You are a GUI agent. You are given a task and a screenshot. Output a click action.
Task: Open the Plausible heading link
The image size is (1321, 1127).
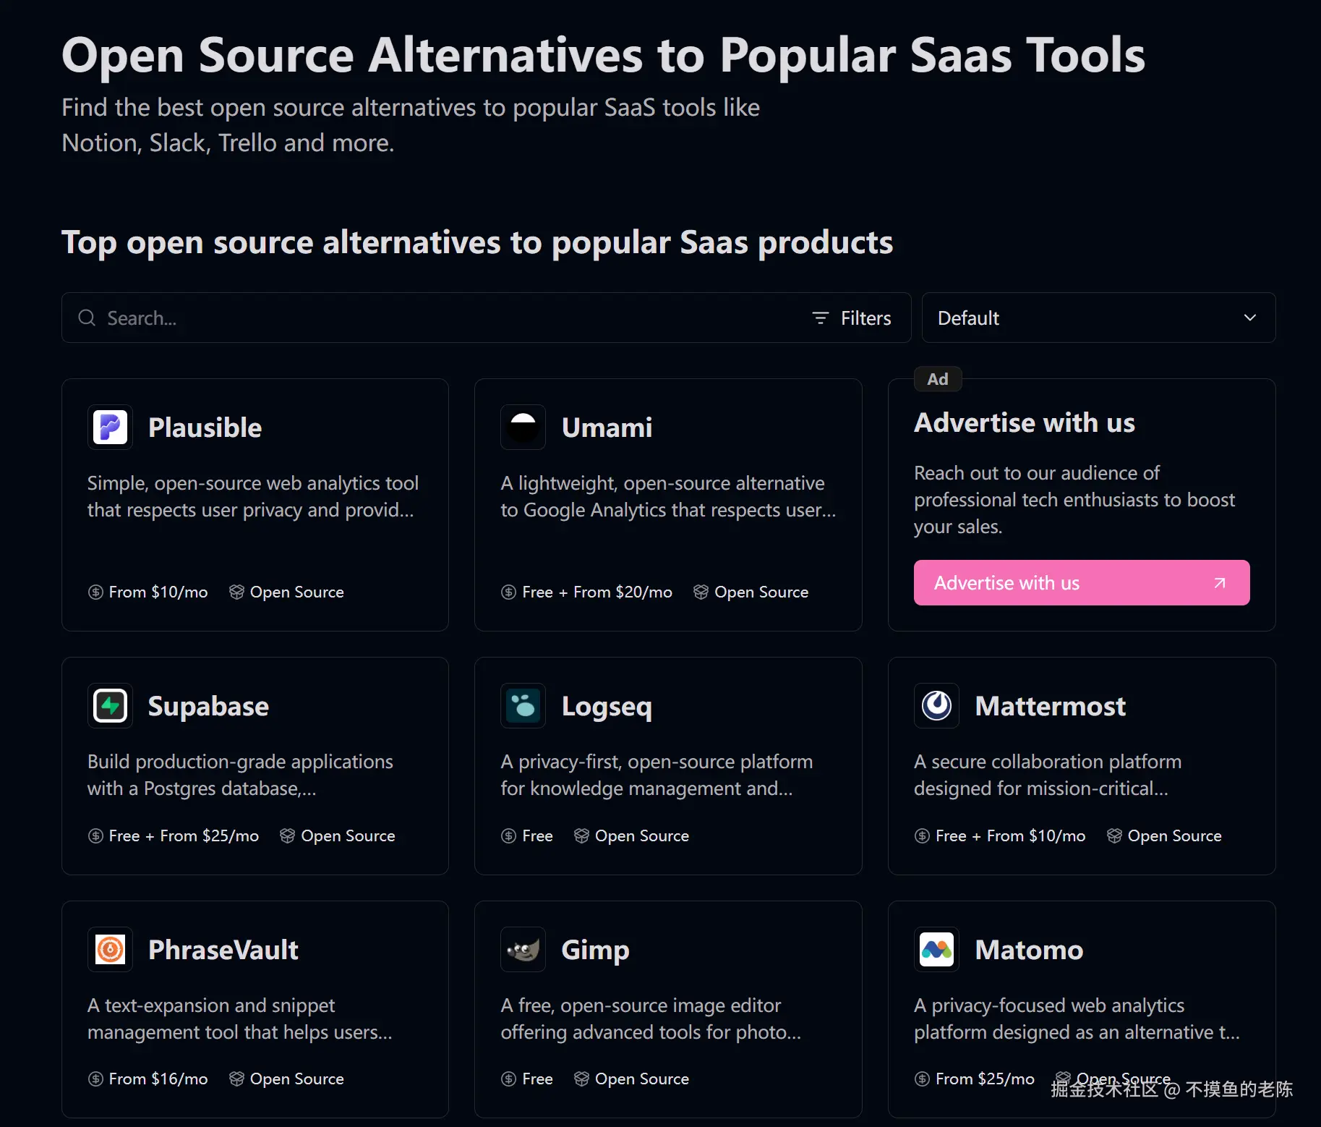tap(205, 428)
